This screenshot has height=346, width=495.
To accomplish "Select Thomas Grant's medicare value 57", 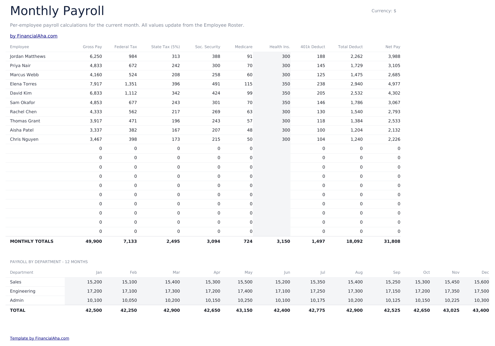I will 250,121.
